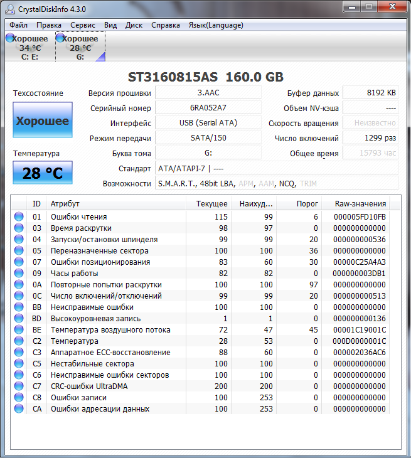
Task: Click status orb for C5 Нестабильные сектора
Action: tap(19, 363)
